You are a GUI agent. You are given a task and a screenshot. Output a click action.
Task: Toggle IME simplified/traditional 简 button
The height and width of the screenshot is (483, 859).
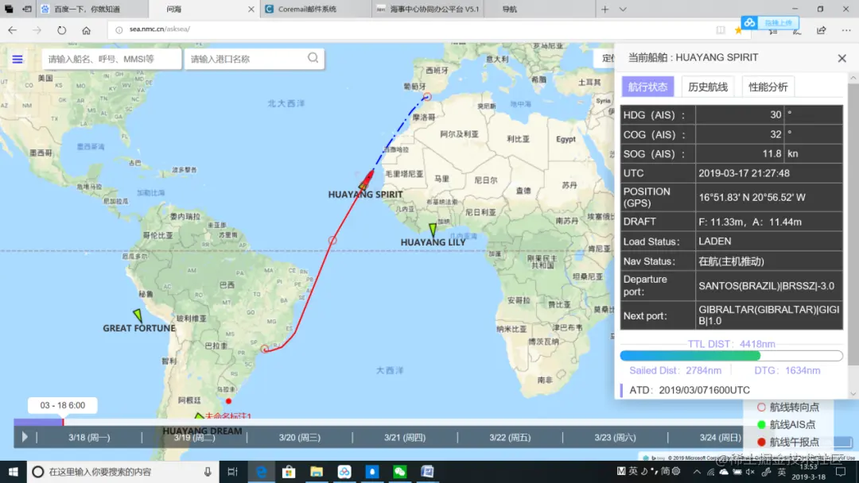pyautogui.click(x=665, y=471)
